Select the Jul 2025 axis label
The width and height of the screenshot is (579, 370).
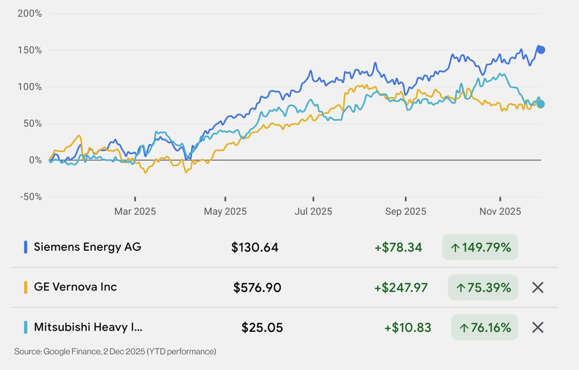coord(313,211)
